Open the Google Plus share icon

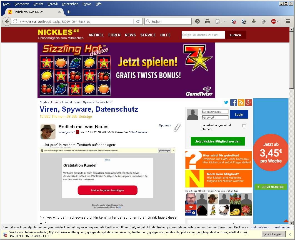(x=248, y=102)
